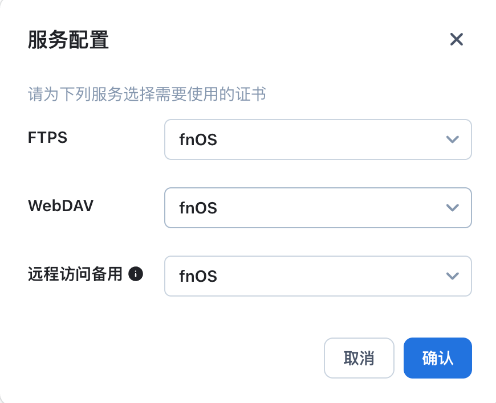Click the 取消 button to cancel
The height and width of the screenshot is (403, 496).
[x=359, y=358]
